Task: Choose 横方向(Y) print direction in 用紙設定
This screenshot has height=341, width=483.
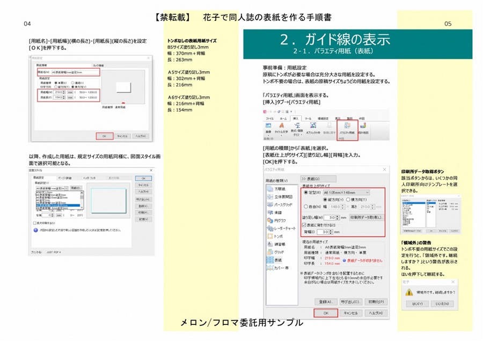Action: click(72, 87)
